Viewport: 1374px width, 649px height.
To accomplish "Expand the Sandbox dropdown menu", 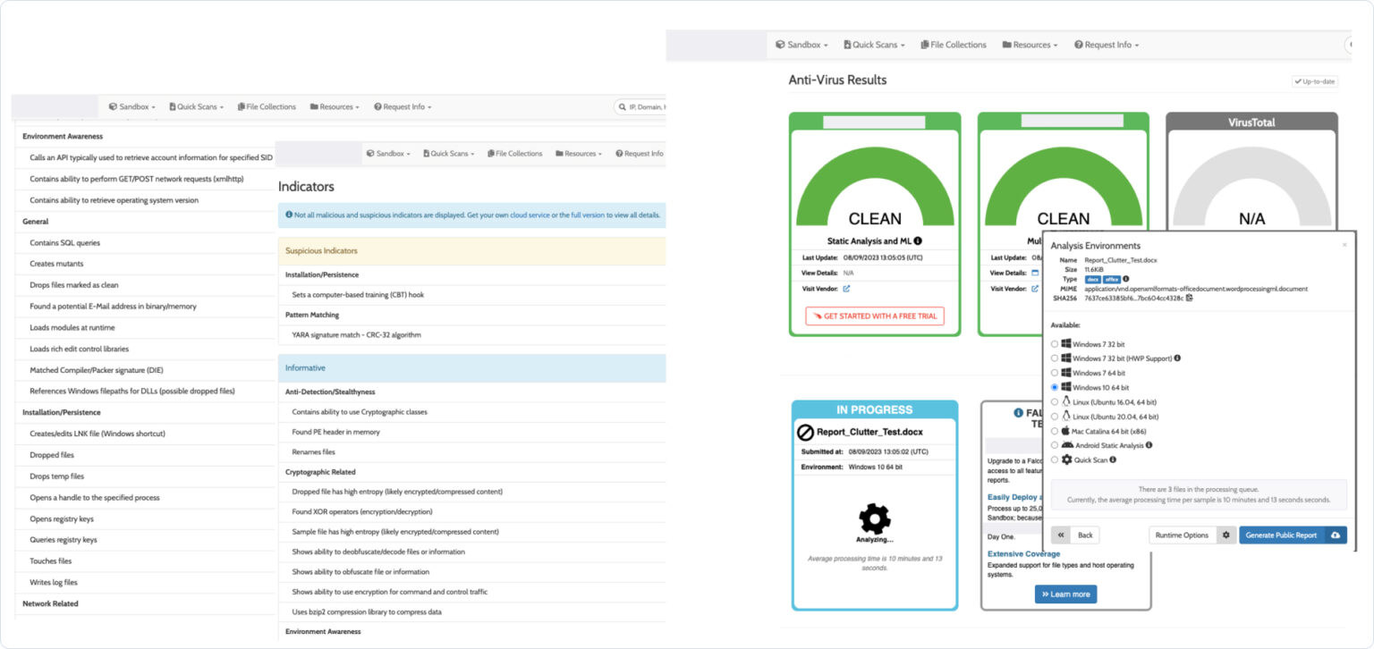I will coord(801,44).
